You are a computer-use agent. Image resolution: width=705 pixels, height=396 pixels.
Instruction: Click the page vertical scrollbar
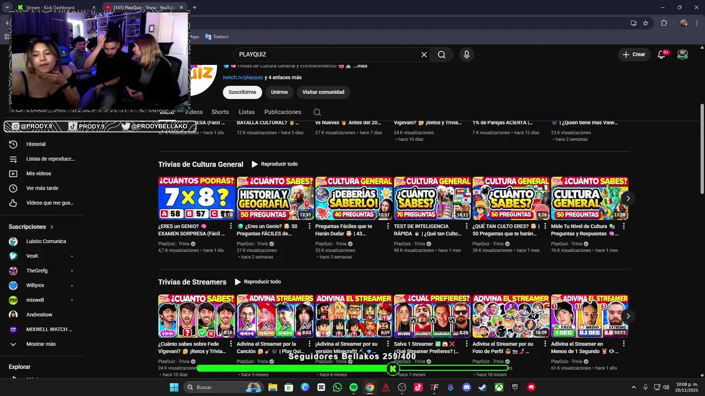[702, 148]
